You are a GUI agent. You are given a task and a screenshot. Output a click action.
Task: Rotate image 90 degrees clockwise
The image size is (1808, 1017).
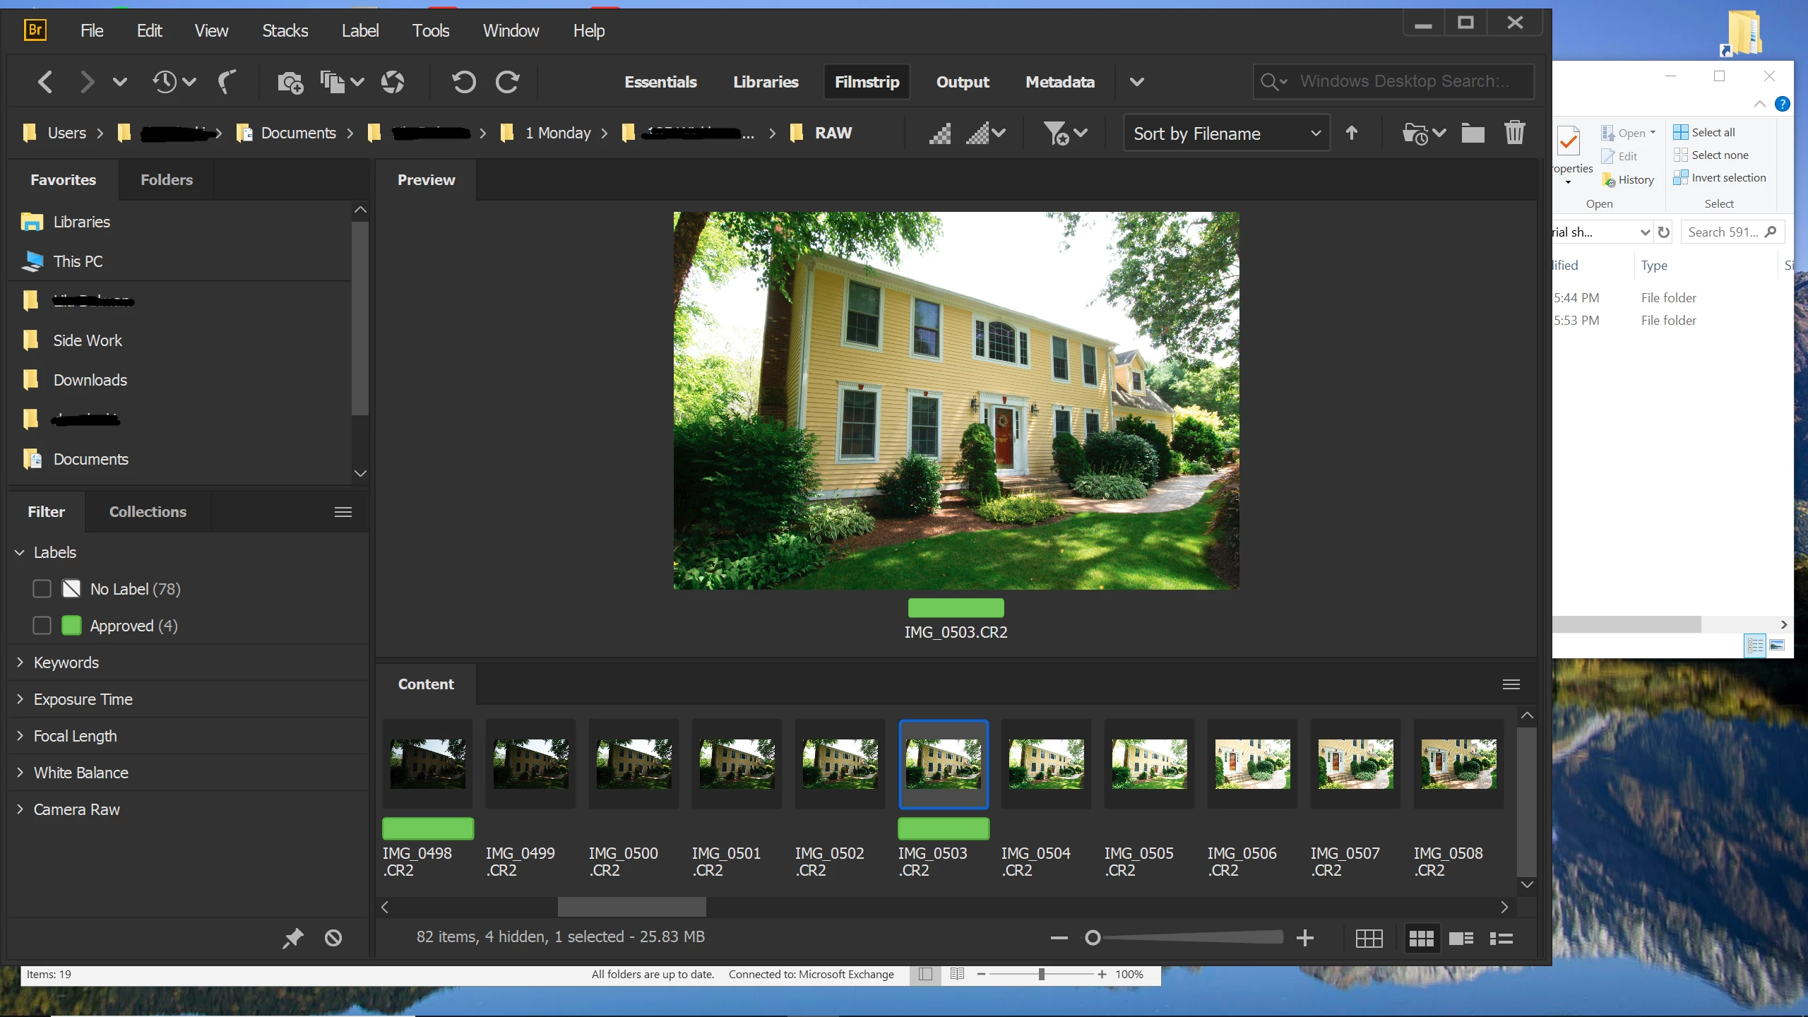tap(507, 82)
